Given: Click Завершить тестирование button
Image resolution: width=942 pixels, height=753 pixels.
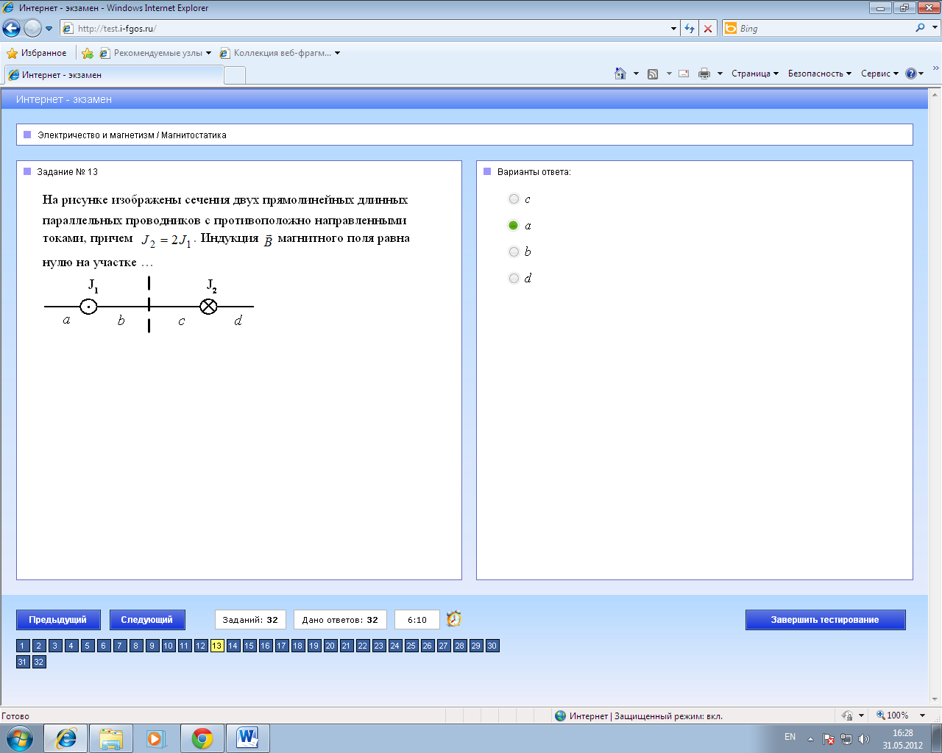Looking at the screenshot, I should 825,620.
